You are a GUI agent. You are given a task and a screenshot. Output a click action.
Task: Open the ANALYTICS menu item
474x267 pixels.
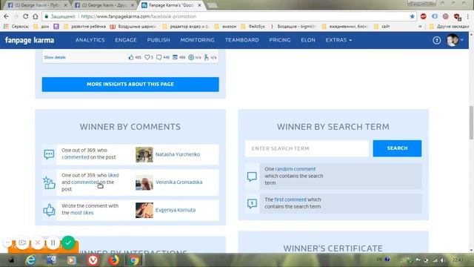[x=90, y=40]
